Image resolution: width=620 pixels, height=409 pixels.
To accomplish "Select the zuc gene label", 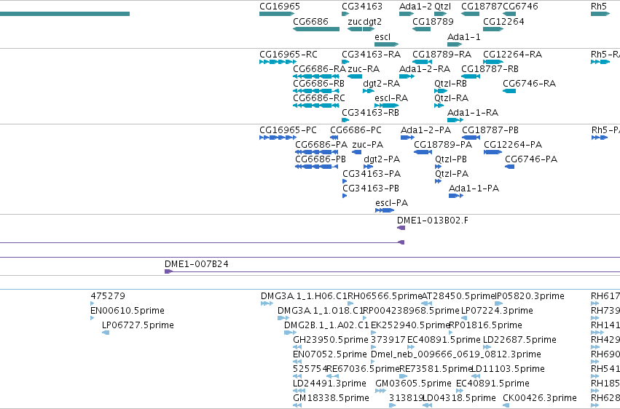I will [354, 22].
